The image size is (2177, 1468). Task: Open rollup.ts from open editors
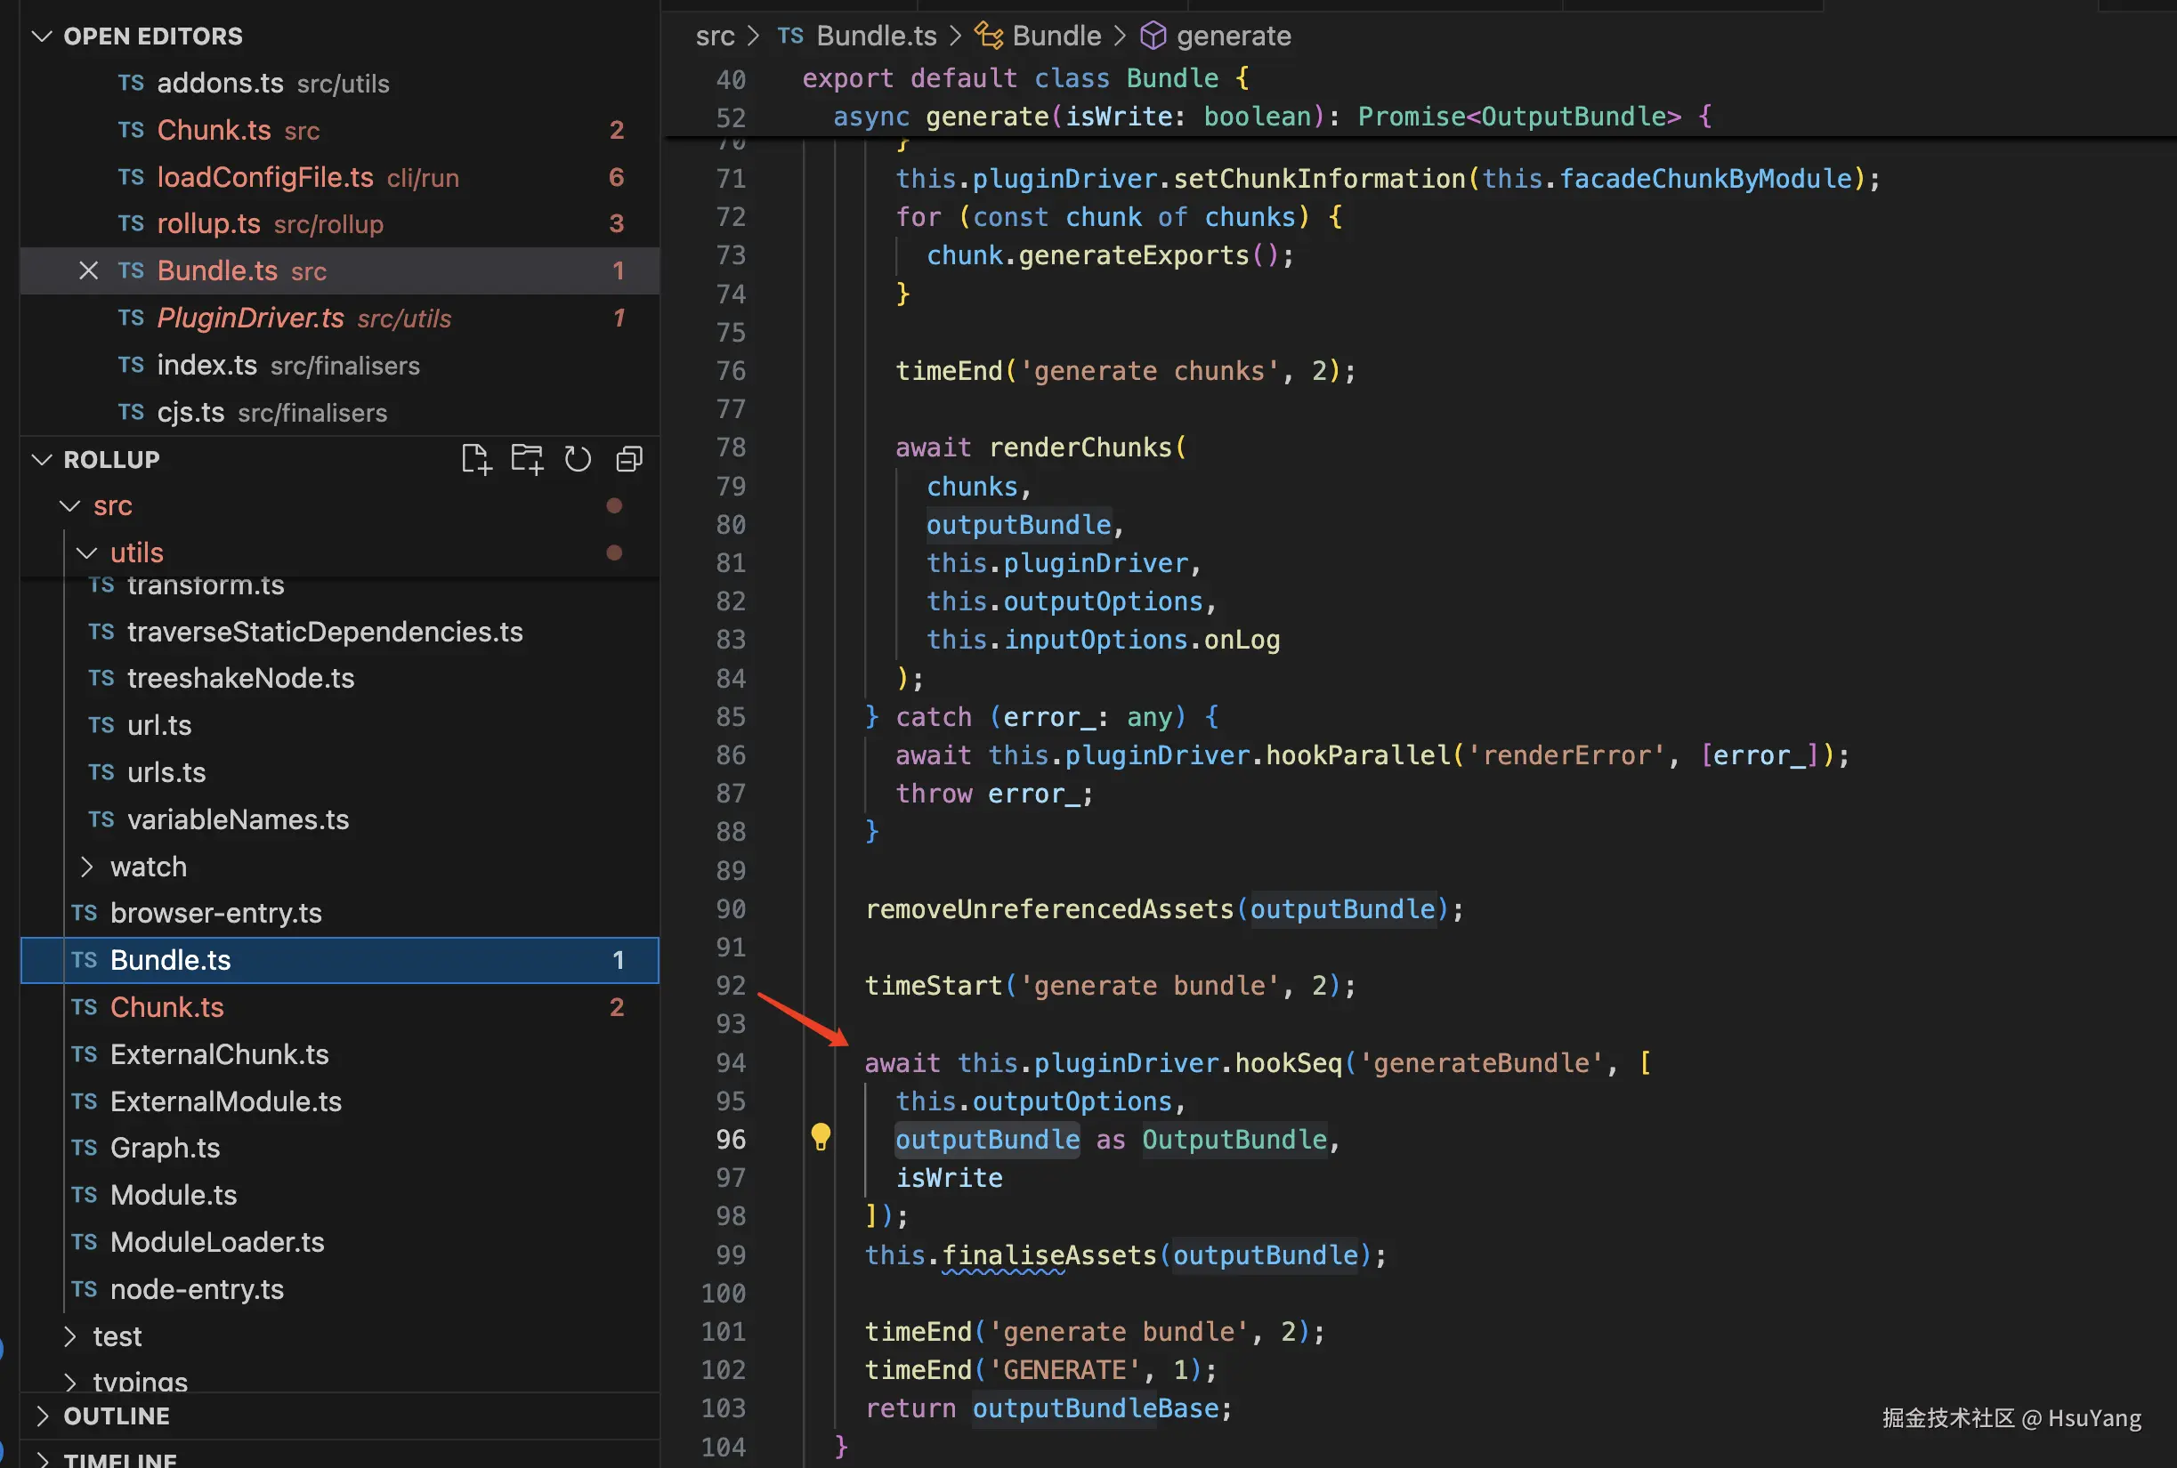point(208,223)
